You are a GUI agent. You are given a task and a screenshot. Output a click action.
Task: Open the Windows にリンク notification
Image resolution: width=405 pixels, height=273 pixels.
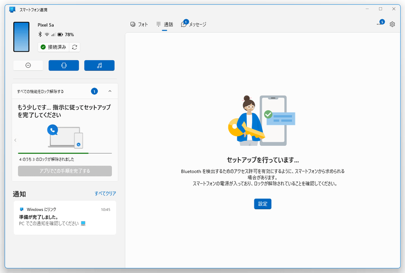[x=65, y=218]
